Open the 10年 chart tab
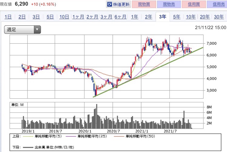This screenshot has height=152, width=227. (191, 17)
